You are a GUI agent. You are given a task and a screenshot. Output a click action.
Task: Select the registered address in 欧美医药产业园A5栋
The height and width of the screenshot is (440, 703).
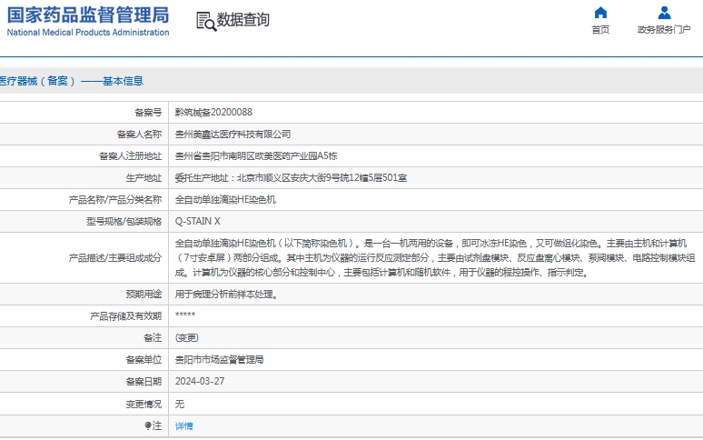pos(256,156)
